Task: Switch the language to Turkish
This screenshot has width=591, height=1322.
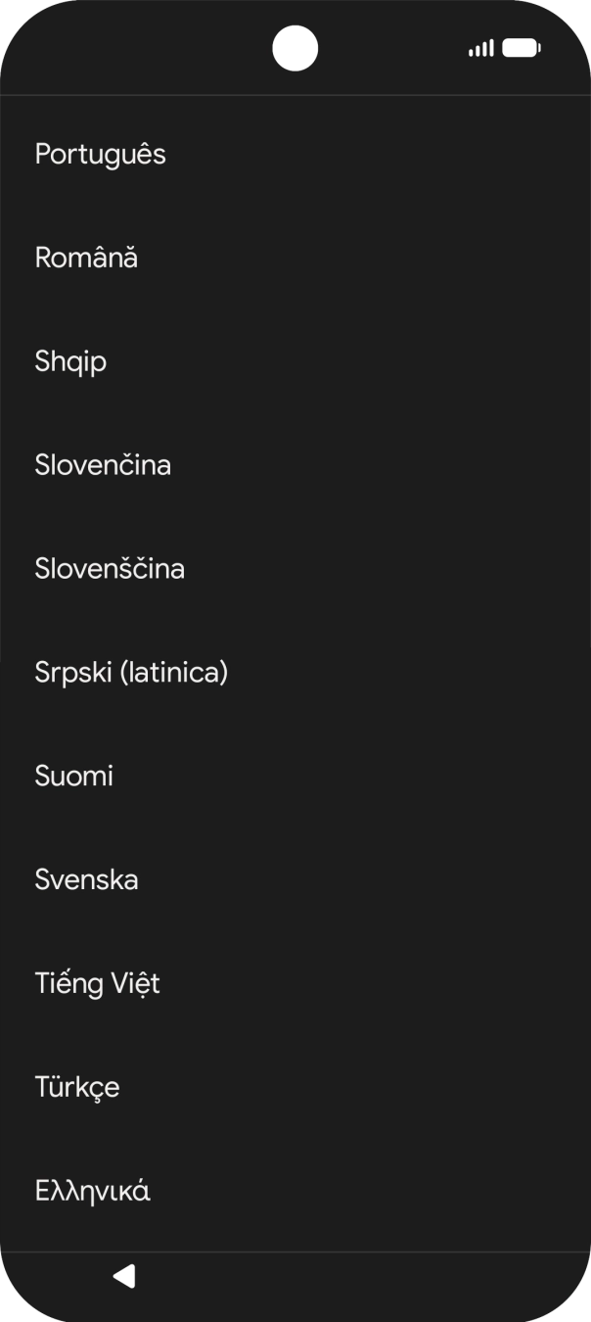Action: 77,1087
